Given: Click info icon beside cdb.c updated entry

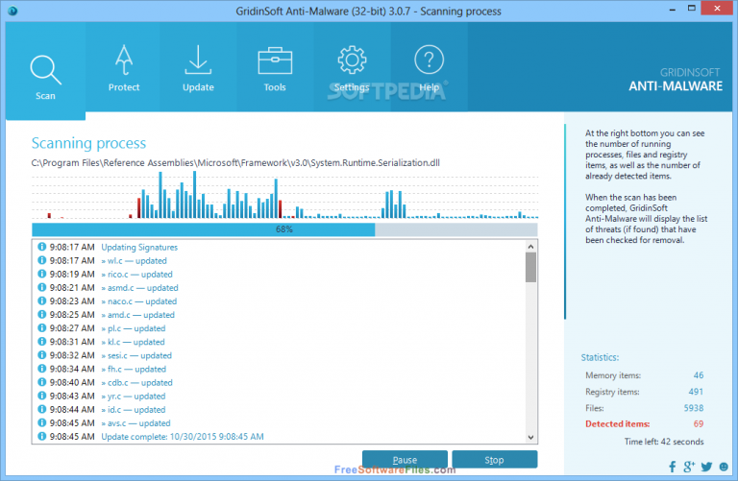Looking at the screenshot, I should click(42, 382).
